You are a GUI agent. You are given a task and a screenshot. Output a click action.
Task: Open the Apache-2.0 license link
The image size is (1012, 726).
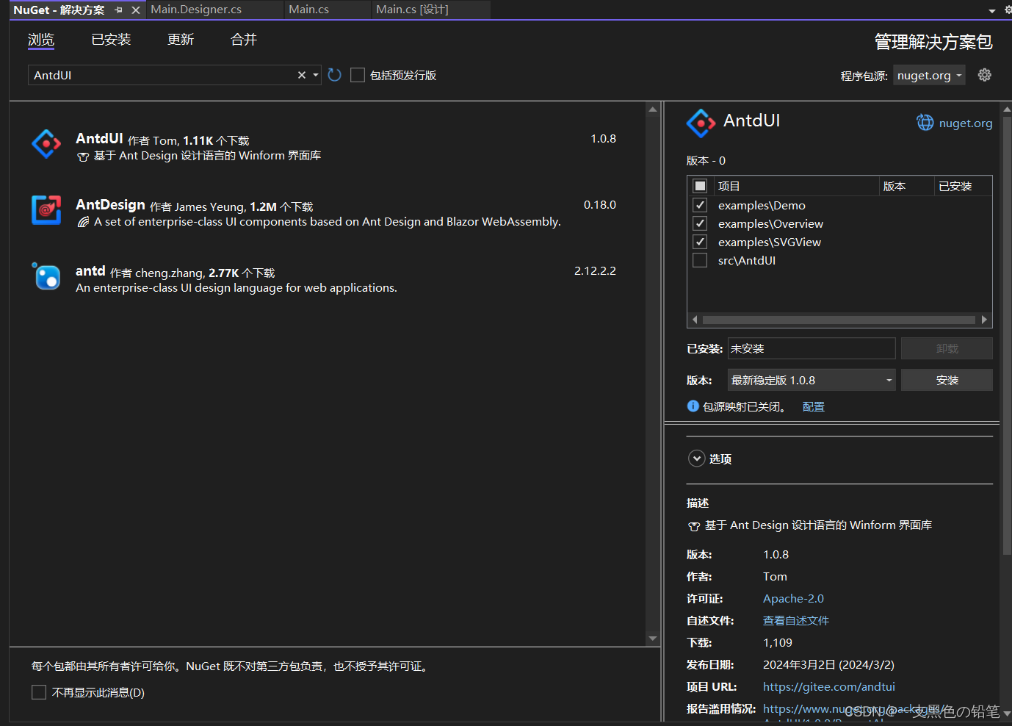point(793,598)
